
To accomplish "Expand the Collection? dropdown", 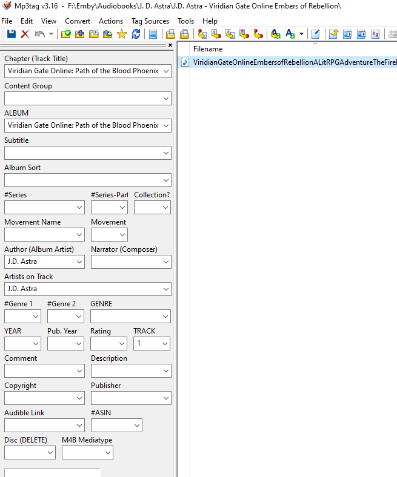I will tap(165, 208).
